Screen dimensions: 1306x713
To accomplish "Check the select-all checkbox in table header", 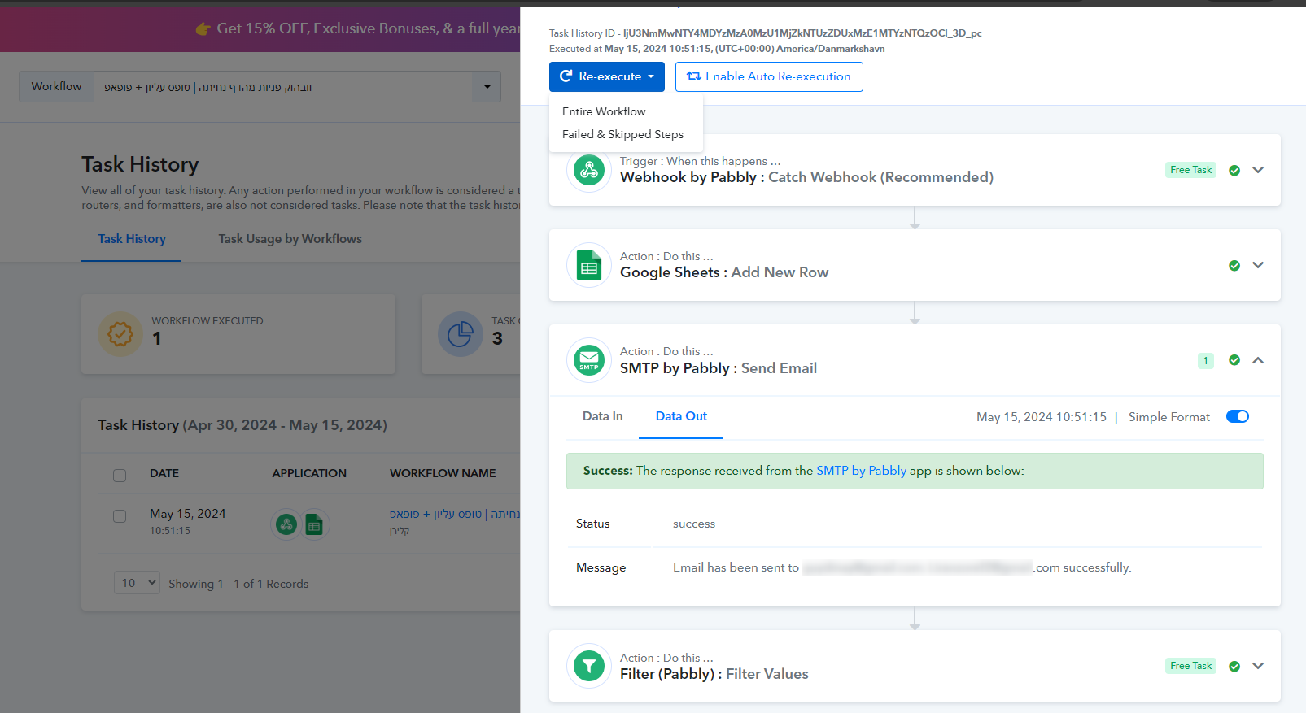I will tap(120, 475).
